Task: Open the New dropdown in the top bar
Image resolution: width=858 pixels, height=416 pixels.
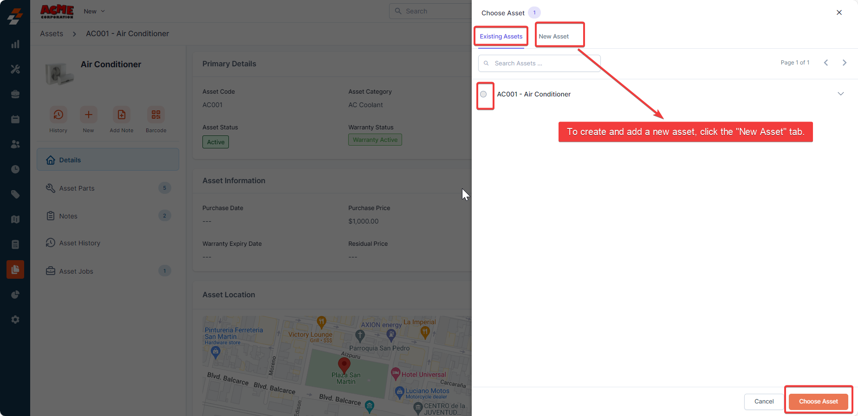Action: 94,11
